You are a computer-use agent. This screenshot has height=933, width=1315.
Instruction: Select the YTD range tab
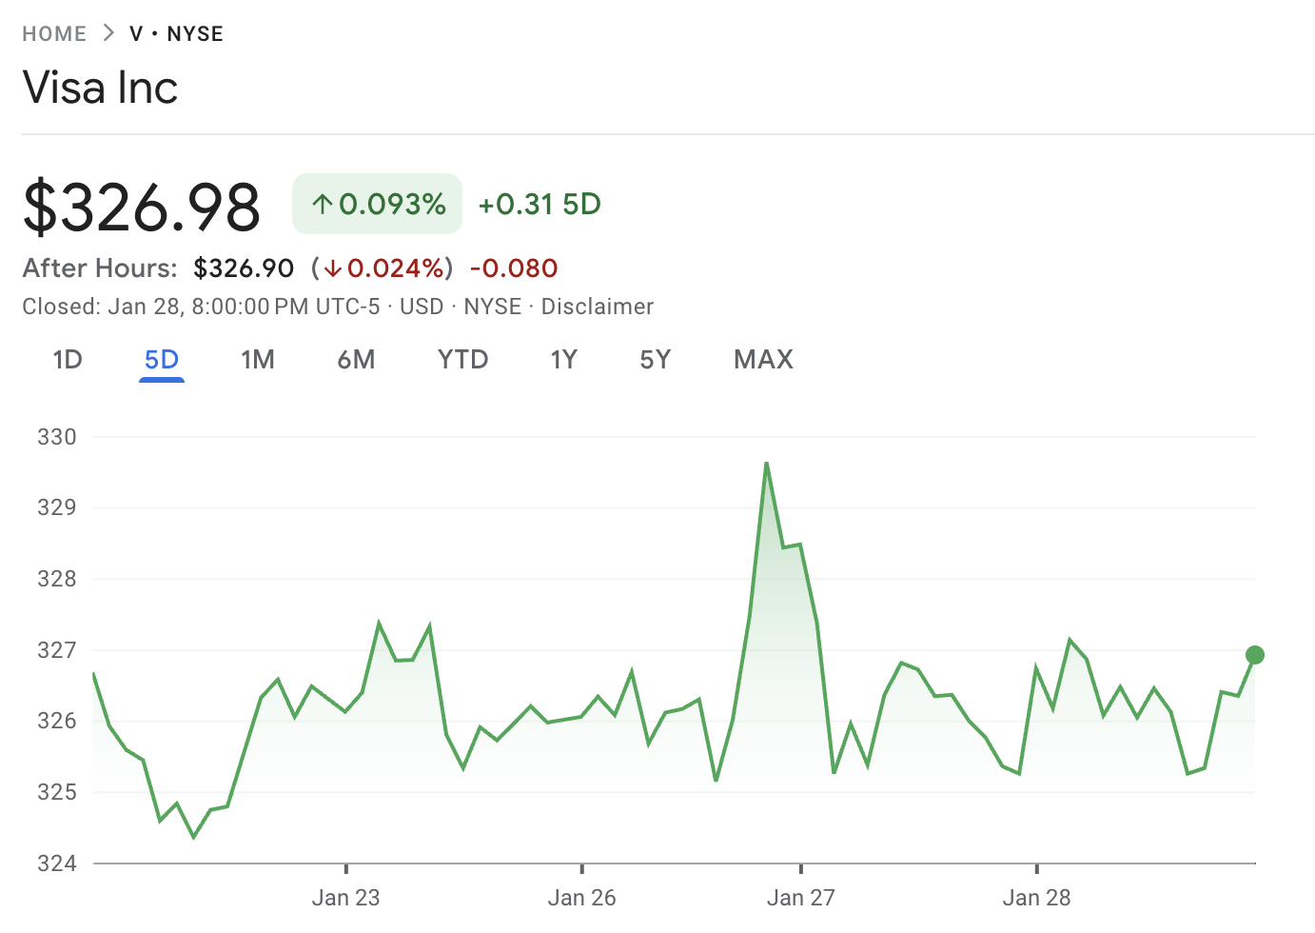click(462, 360)
